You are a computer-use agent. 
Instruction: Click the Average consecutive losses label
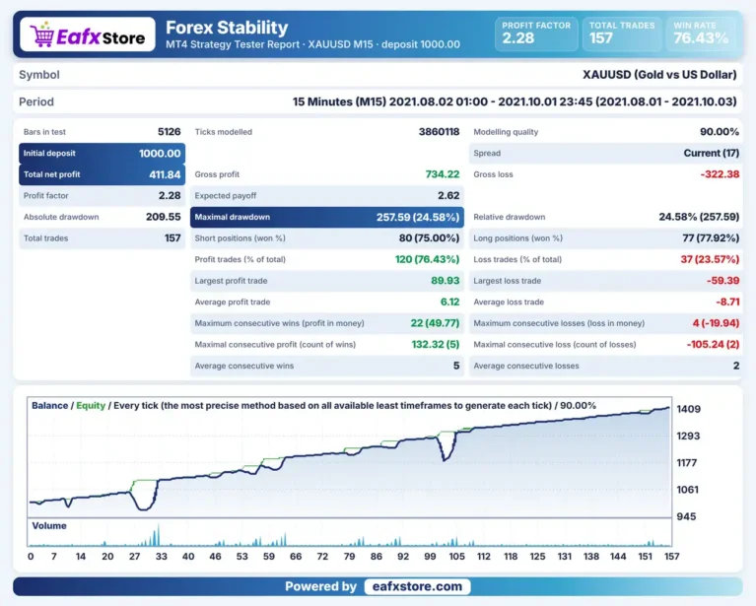[x=526, y=366]
